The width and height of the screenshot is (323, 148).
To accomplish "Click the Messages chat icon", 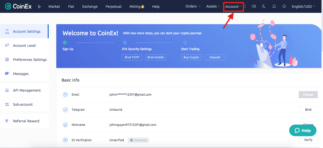I will point(7,73).
